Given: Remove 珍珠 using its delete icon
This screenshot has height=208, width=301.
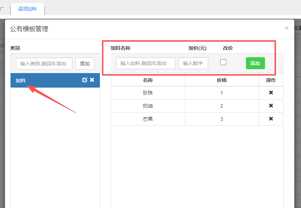Looking at the screenshot, I should (271, 93).
